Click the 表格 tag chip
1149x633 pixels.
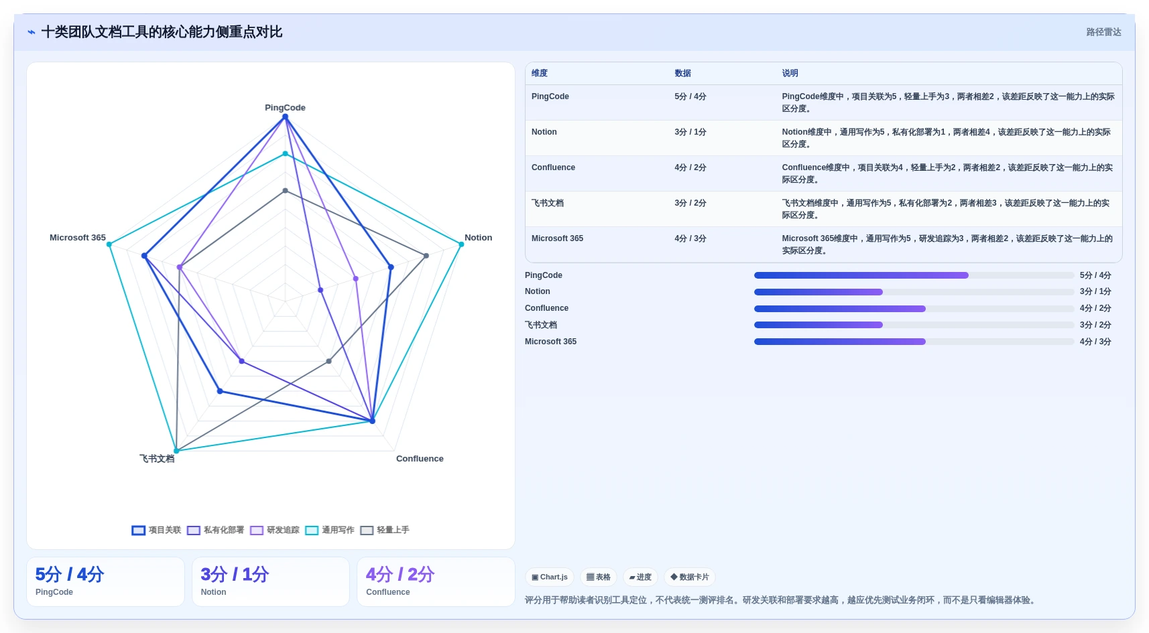coord(599,577)
